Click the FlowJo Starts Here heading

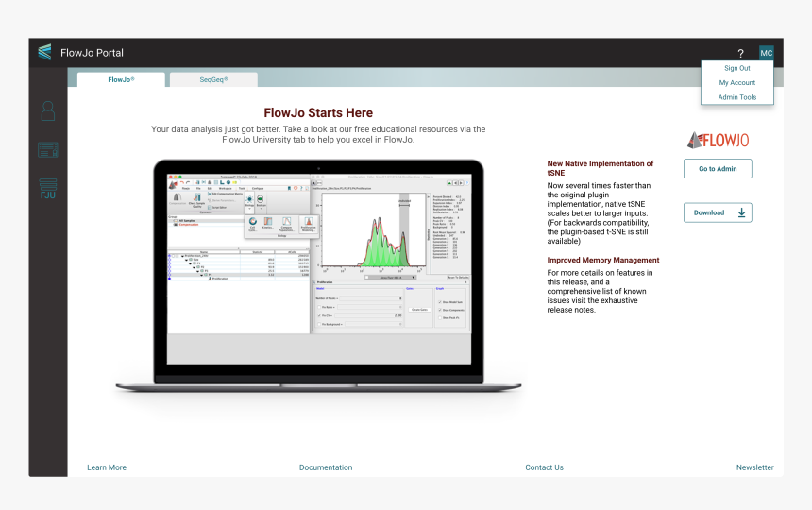click(x=318, y=113)
